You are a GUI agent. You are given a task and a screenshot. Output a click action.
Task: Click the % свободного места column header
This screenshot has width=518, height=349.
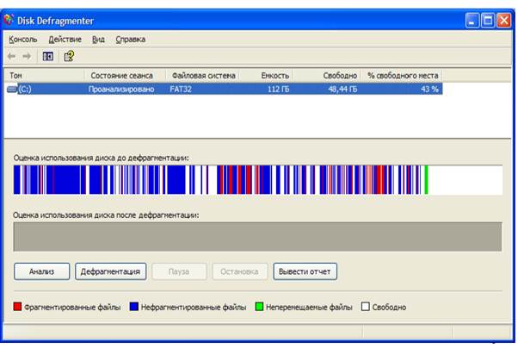pos(401,76)
